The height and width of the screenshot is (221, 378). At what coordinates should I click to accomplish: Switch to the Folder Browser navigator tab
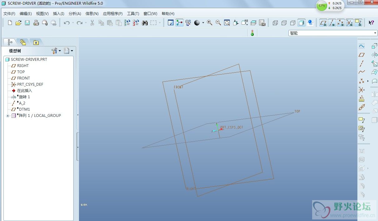pyautogui.click(x=23, y=42)
